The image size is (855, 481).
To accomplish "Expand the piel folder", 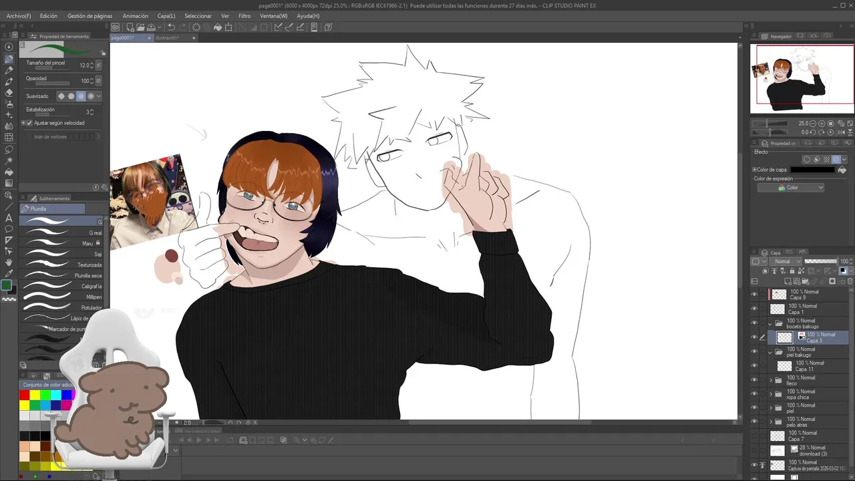I will point(770,408).
